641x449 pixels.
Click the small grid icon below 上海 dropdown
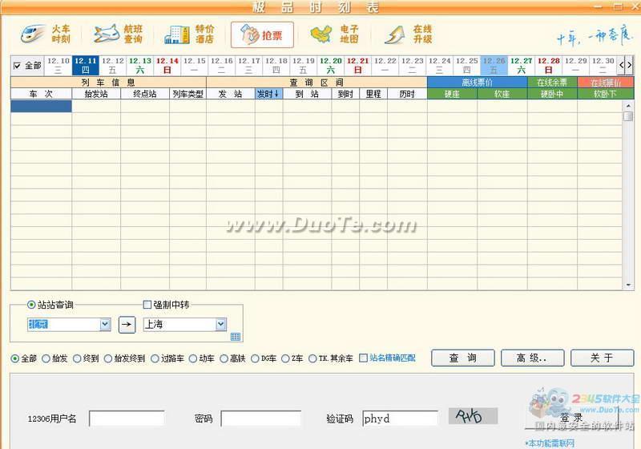point(236,337)
